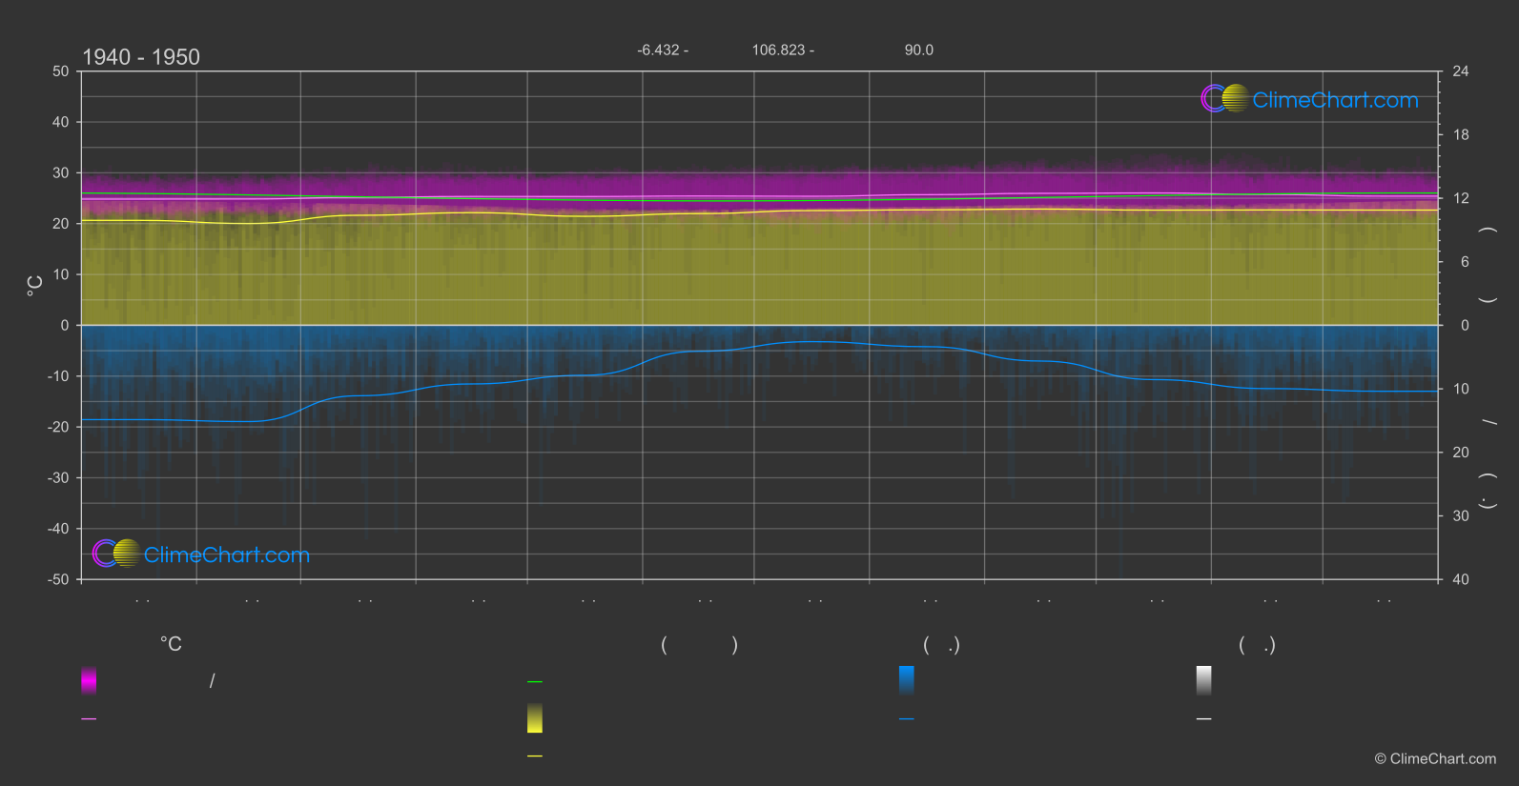Toggle the green line legend marker
The height and width of the screenshot is (786, 1519).
[535, 682]
